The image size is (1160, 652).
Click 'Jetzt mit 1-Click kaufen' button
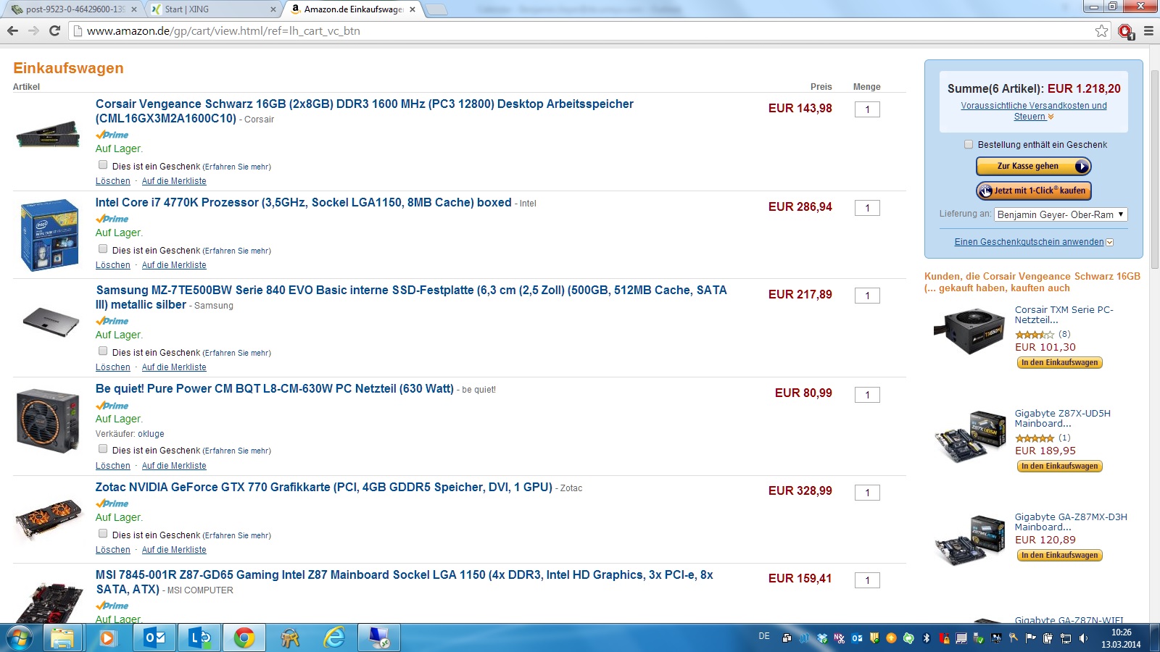tap(1034, 191)
